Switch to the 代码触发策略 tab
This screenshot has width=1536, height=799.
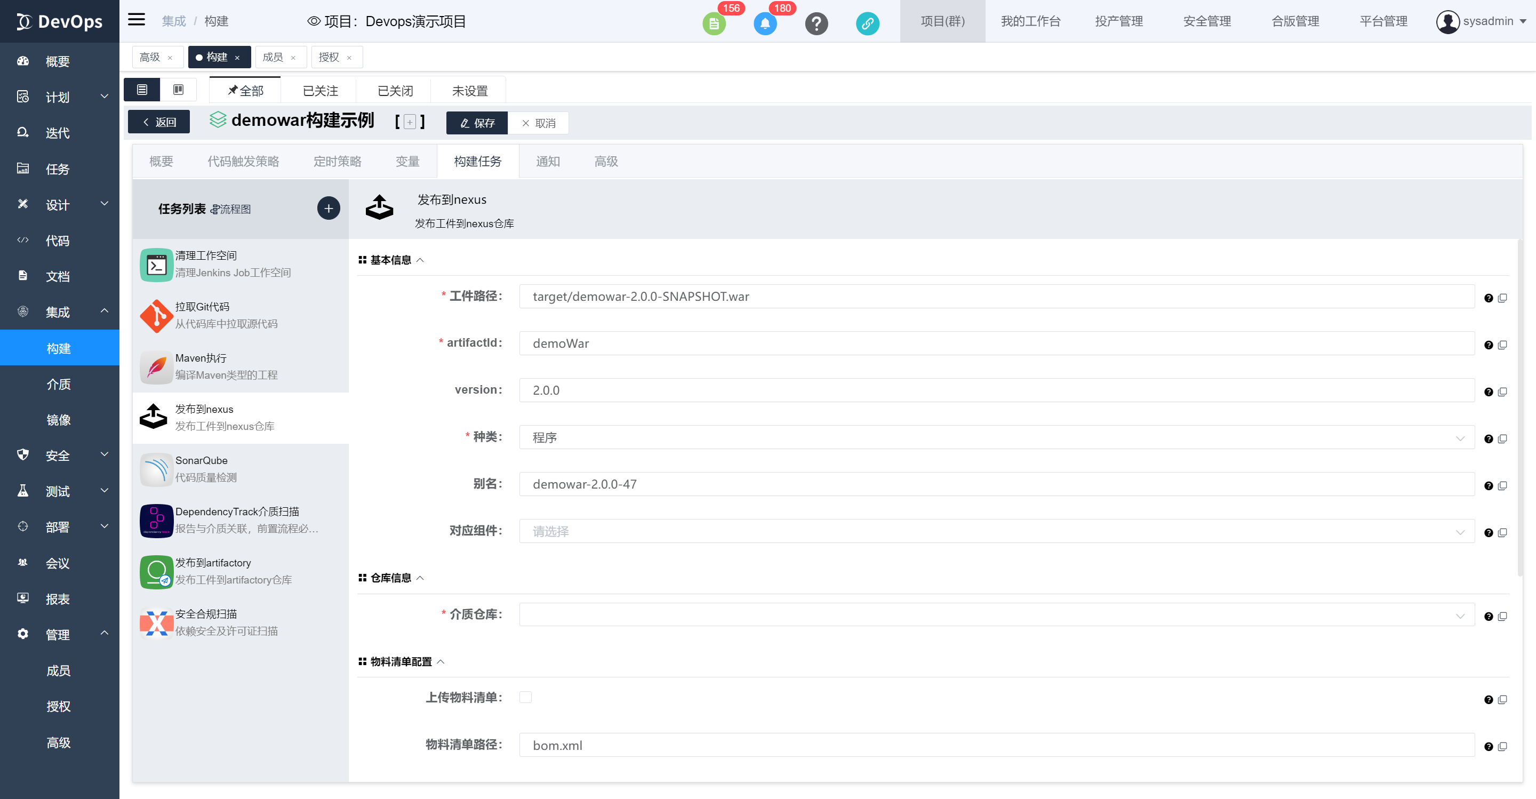(243, 162)
